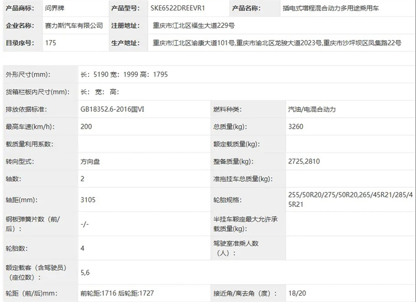
Task: Click the 半挂车鞍座最大允许承载质量 label
Action: (246, 224)
